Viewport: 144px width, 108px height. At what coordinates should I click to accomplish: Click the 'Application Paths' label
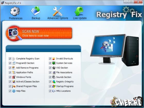click(x=24, y=73)
